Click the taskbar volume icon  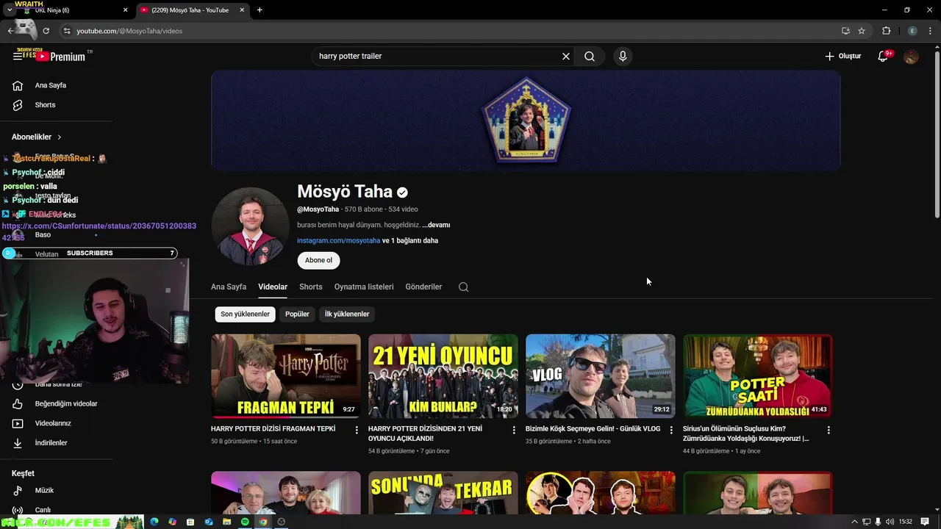point(890,522)
